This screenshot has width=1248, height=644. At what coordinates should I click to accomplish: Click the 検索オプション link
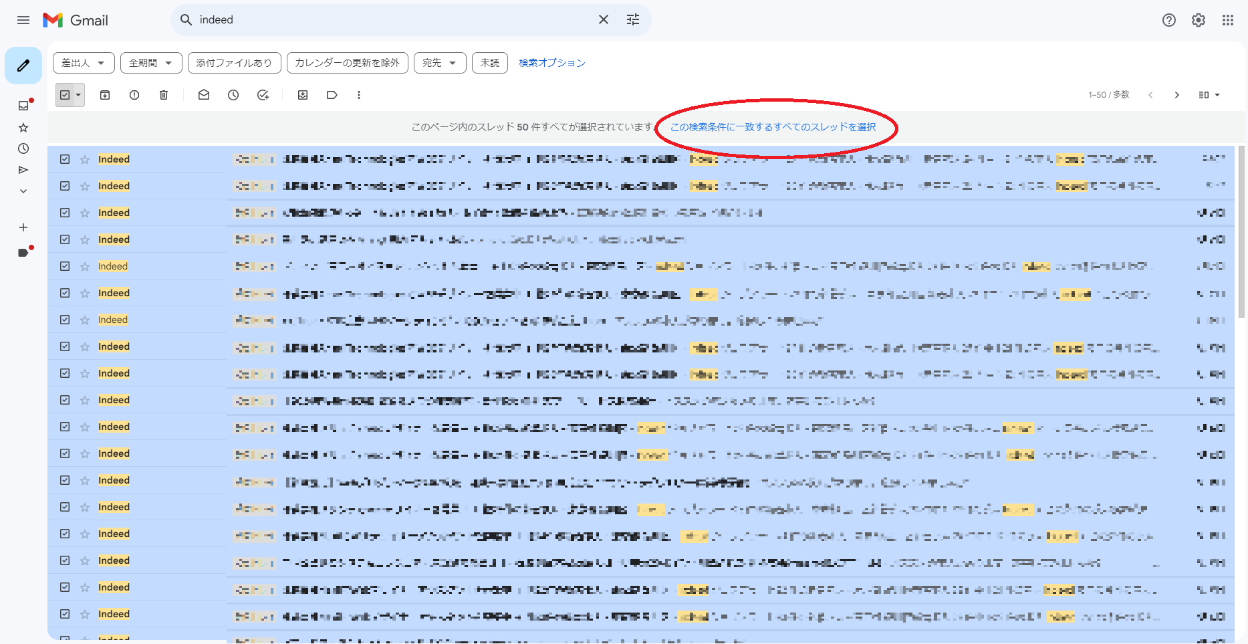(x=551, y=63)
